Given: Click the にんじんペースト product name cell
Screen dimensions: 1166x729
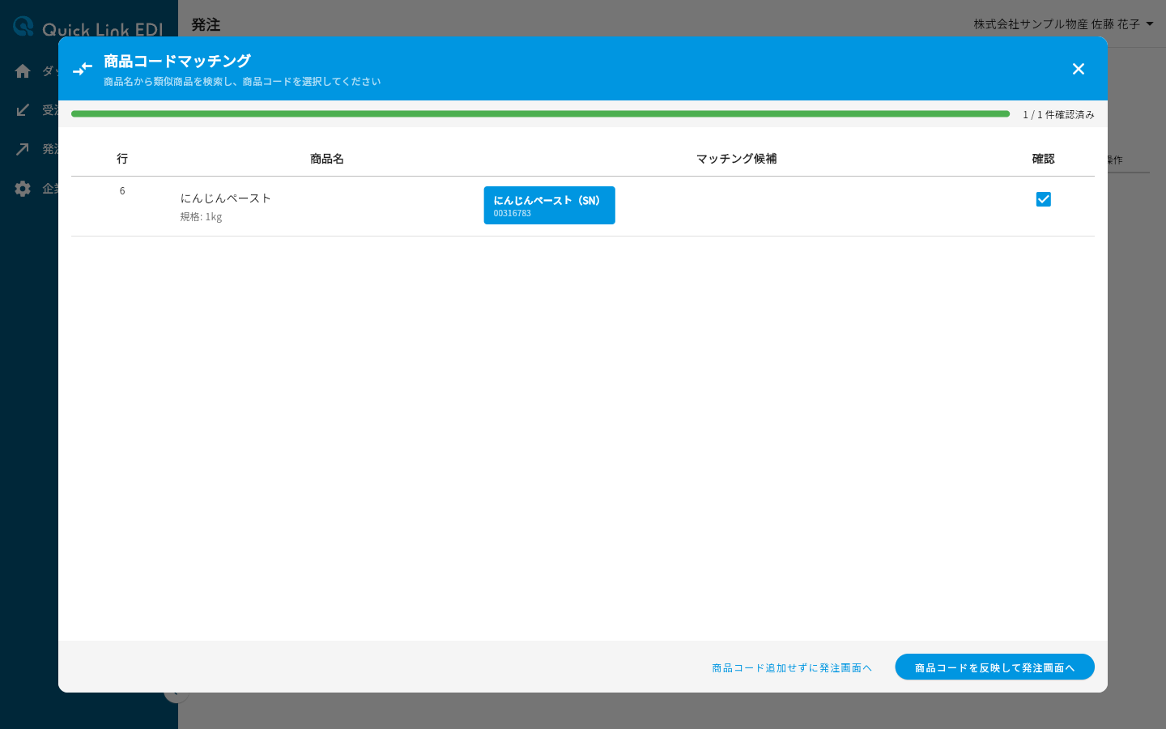Looking at the screenshot, I should click(x=226, y=198).
